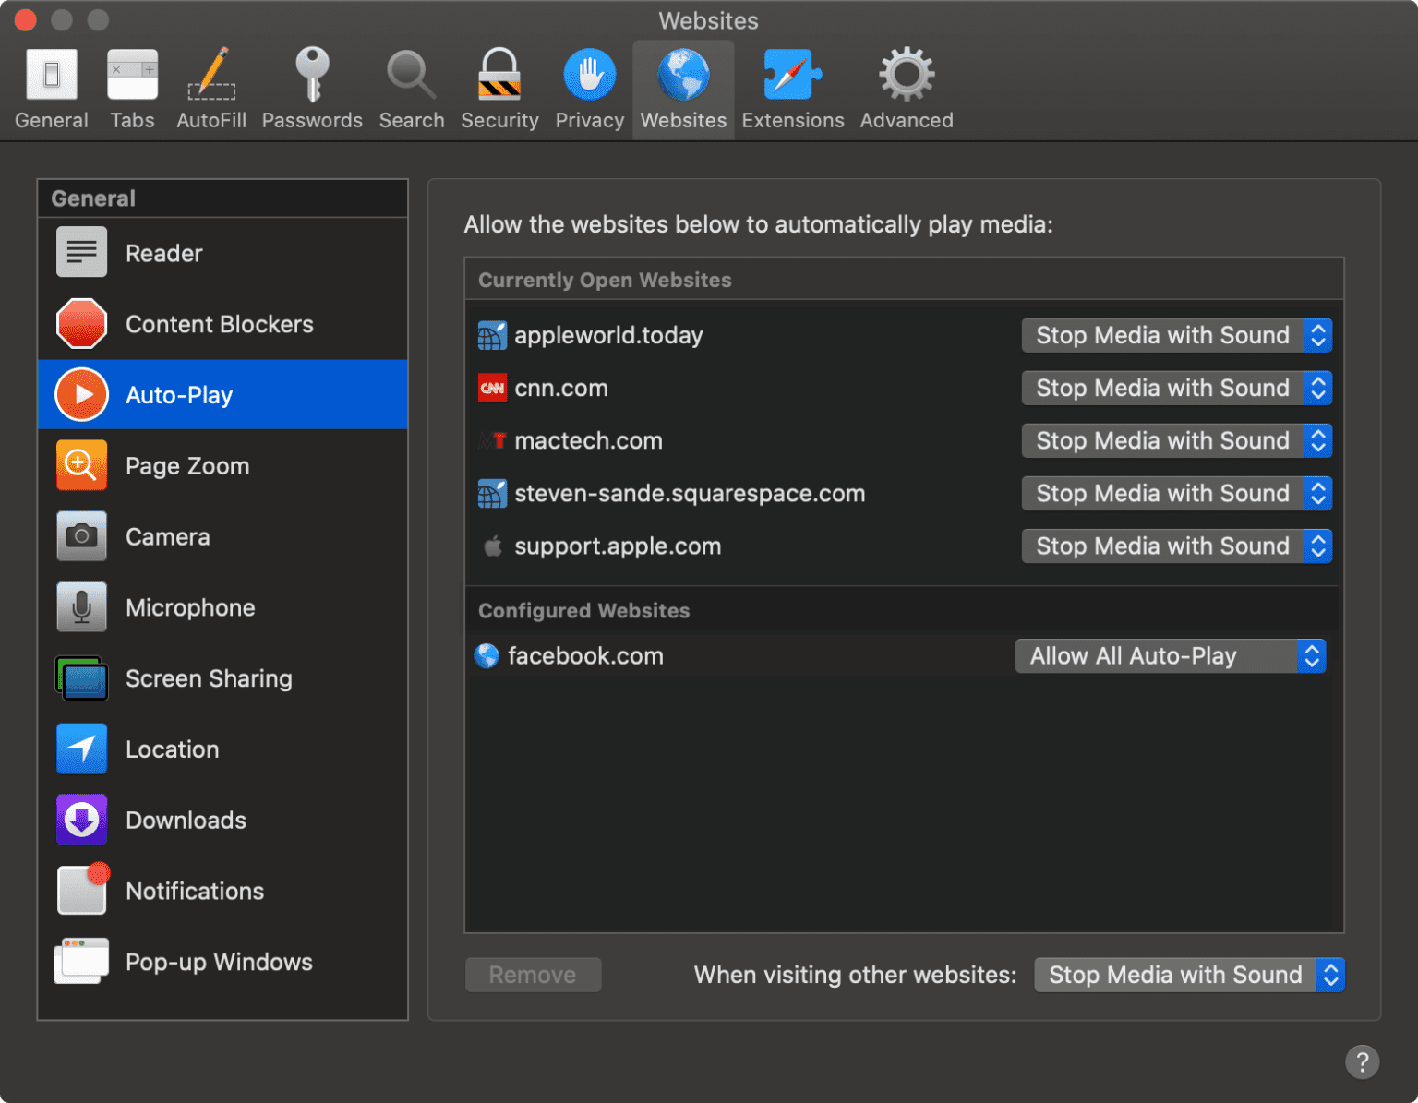Select the Content Blockers stop-sign icon
The width and height of the screenshot is (1418, 1103).
pyautogui.click(x=81, y=323)
